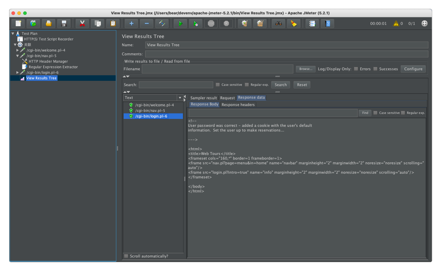The height and width of the screenshot is (271, 441).
Task: Enable the Scroll automatically checkbox
Action: pyautogui.click(x=126, y=256)
